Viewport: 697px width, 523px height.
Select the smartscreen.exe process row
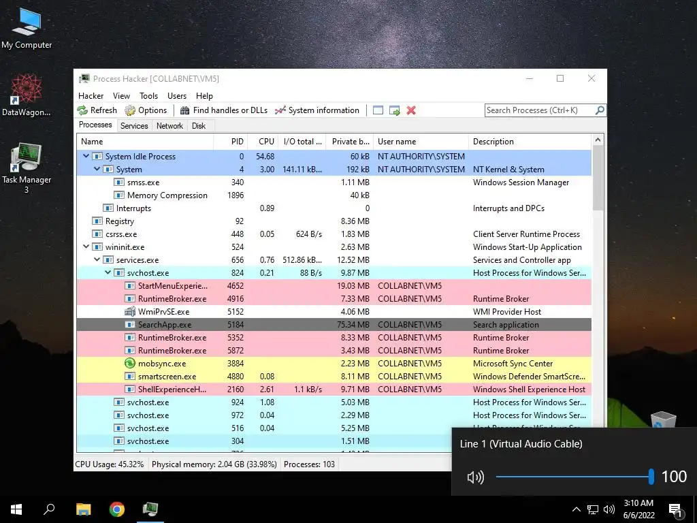click(x=334, y=376)
